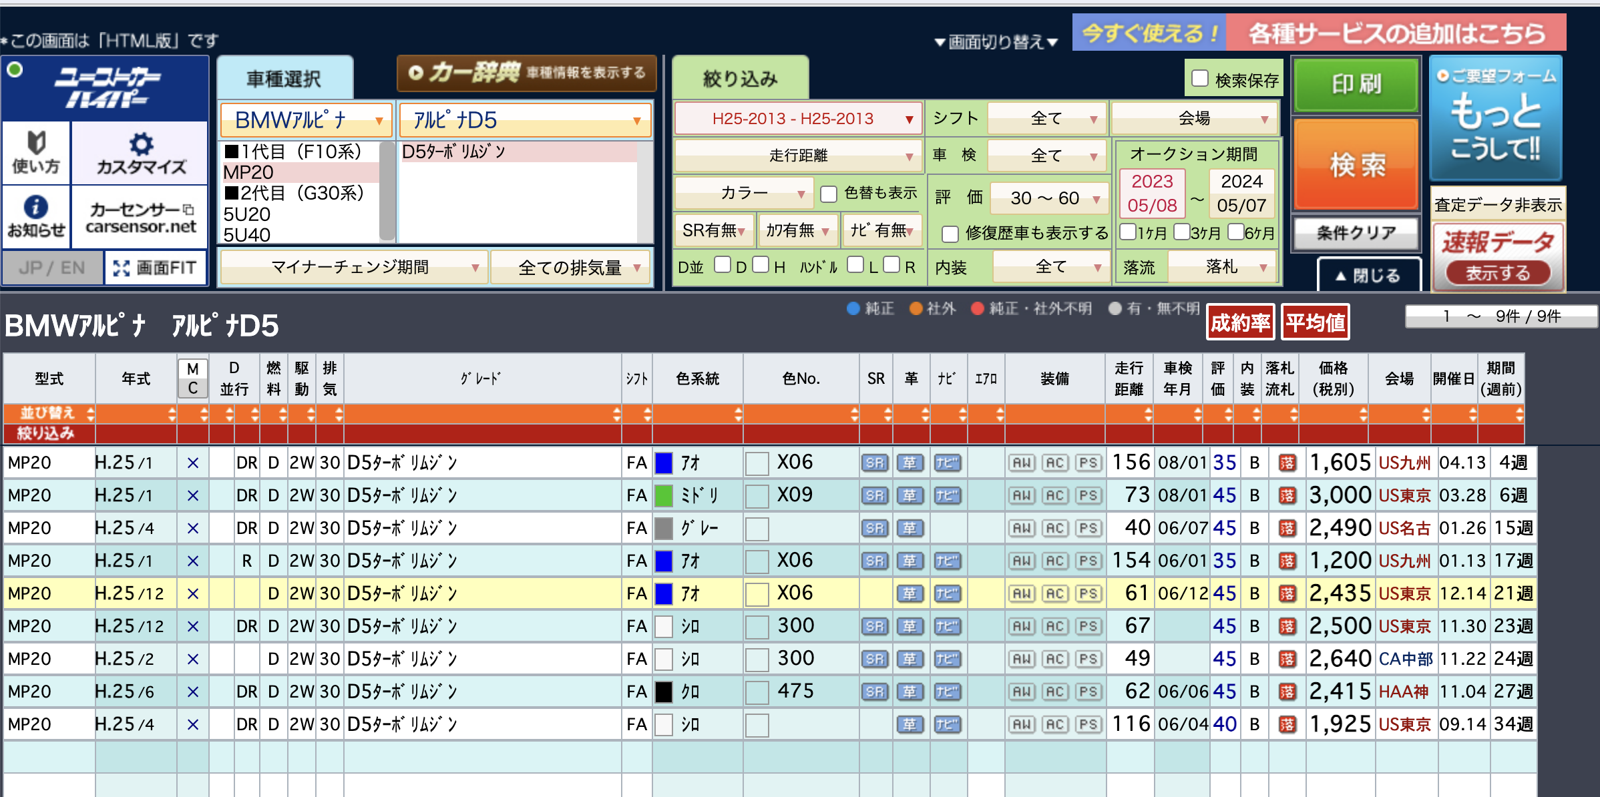Toggle 色替も表示 checkbox
Image resolution: width=1600 pixels, height=797 pixels.
pyautogui.click(x=829, y=194)
